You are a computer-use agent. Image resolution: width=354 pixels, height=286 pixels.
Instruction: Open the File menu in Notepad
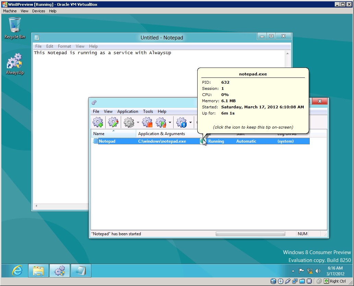point(38,46)
